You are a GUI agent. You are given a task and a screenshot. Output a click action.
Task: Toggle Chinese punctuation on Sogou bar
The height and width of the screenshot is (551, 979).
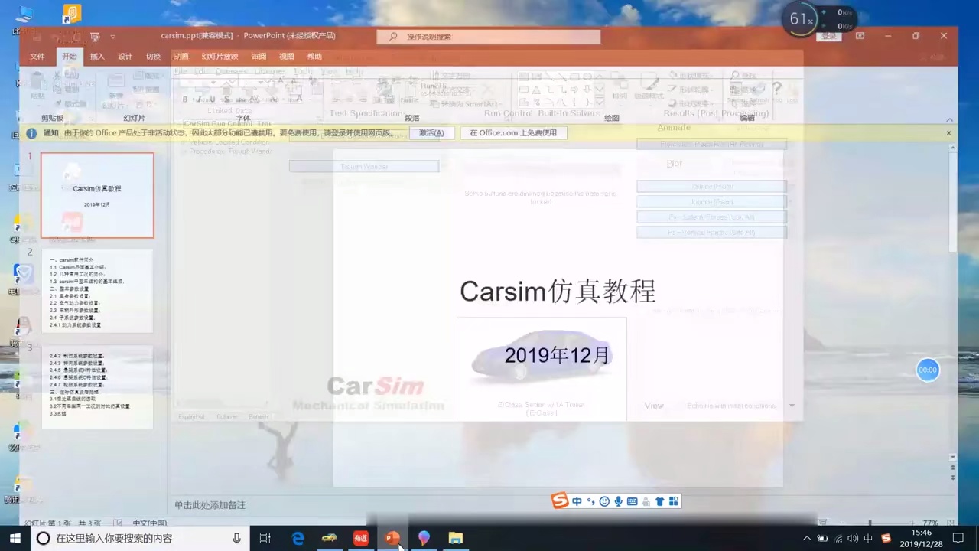[590, 500]
